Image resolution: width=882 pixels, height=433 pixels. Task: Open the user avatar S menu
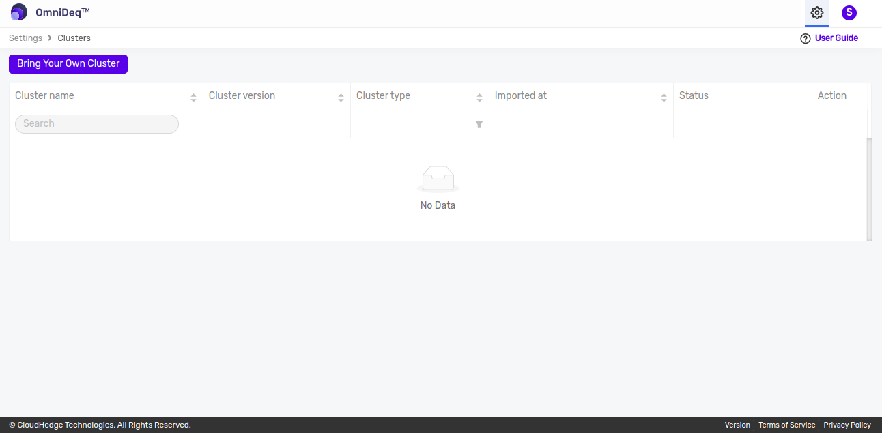pos(849,12)
